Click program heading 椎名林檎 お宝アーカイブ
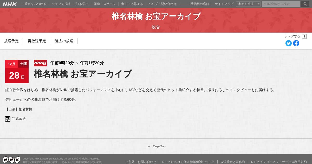 (83, 74)
